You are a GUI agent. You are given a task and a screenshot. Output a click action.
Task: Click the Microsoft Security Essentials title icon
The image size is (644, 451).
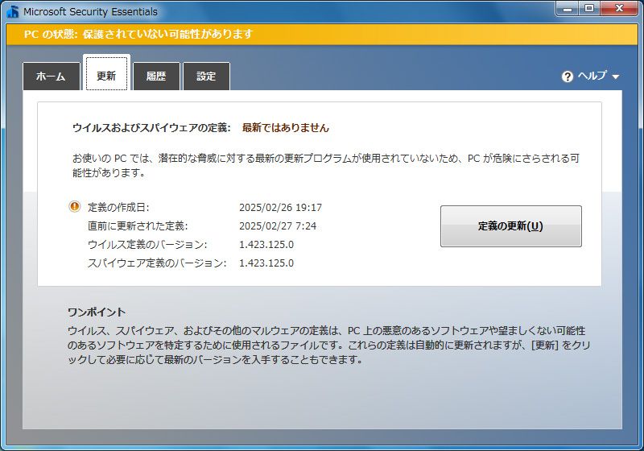[13, 11]
